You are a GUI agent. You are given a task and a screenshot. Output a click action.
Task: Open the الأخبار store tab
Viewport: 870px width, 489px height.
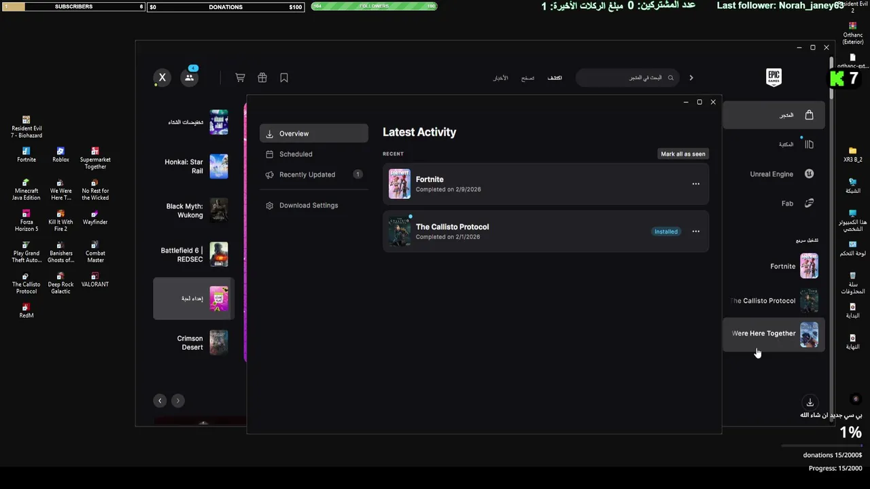click(x=500, y=78)
